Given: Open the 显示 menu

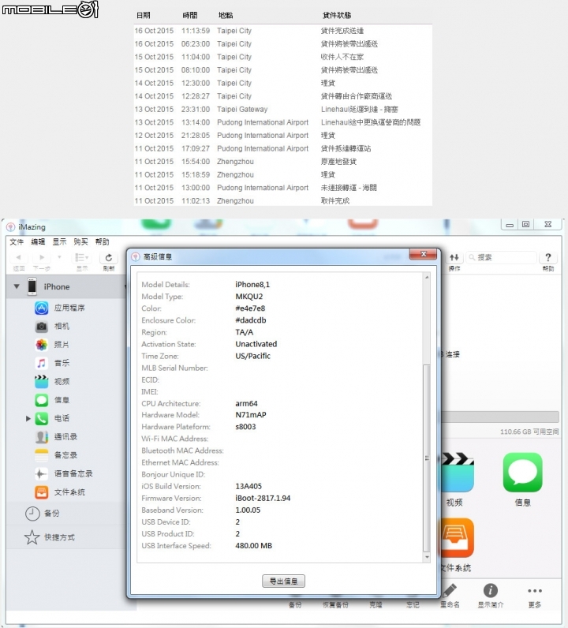Looking at the screenshot, I should pyautogui.click(x=59, y=242).
